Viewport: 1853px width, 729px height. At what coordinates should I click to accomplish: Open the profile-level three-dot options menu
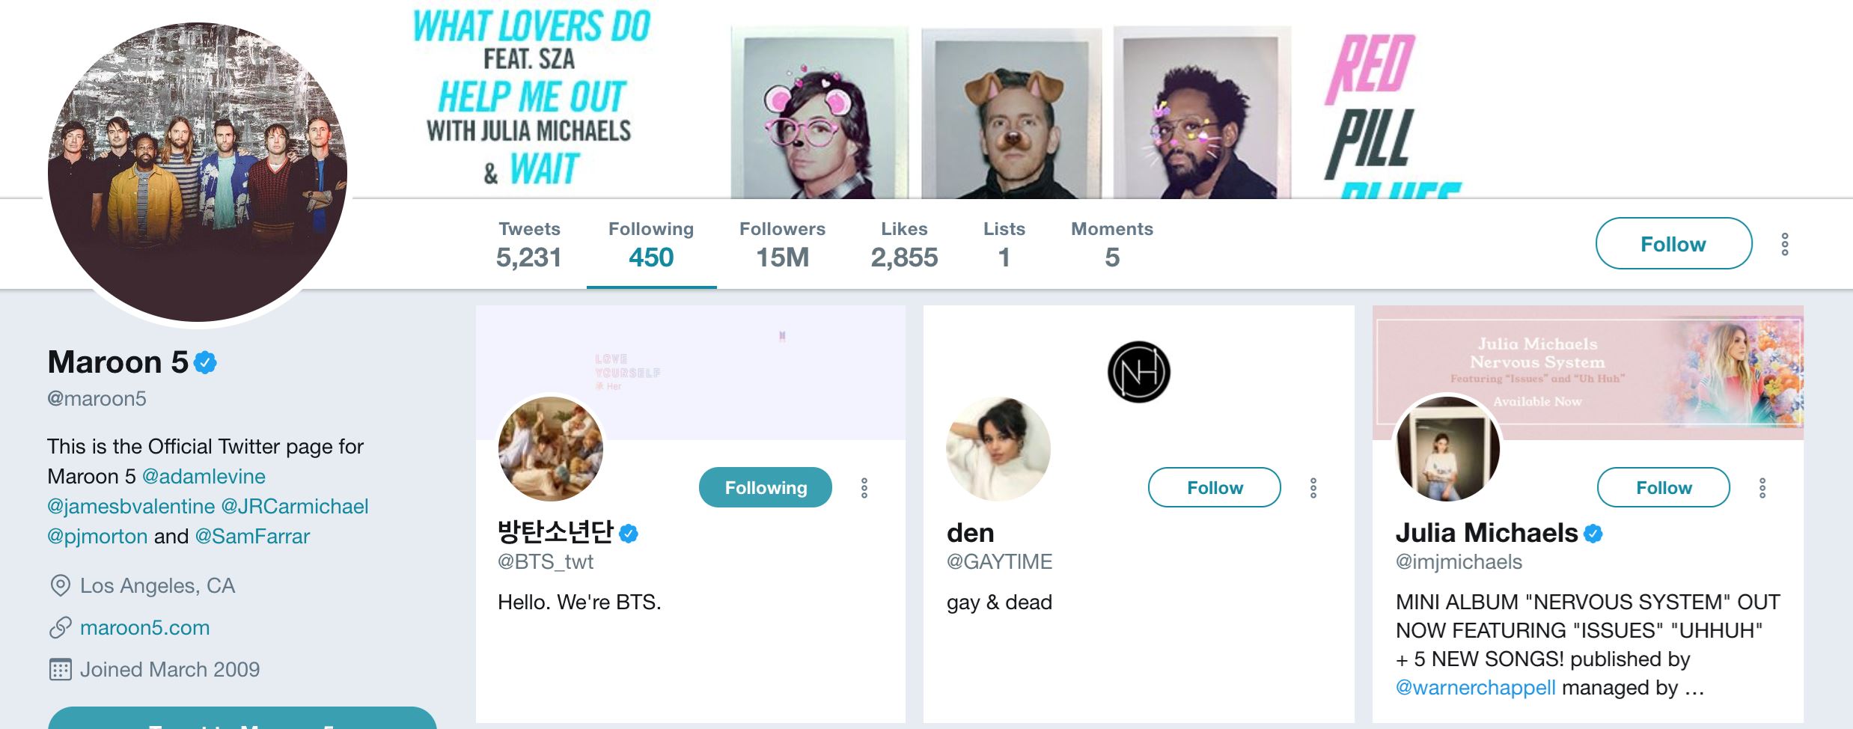pyautogui.click(x=1786, y=243)
